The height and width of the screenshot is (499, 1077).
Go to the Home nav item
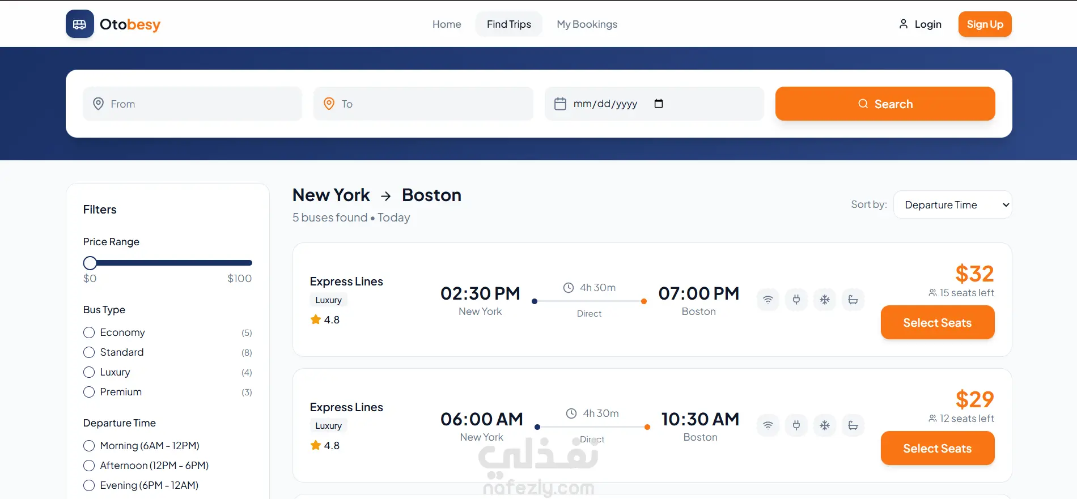(447, 24)
